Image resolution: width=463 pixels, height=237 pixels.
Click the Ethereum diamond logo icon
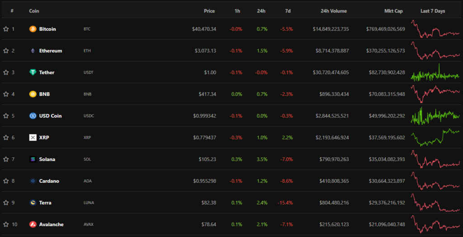[33, 51]
